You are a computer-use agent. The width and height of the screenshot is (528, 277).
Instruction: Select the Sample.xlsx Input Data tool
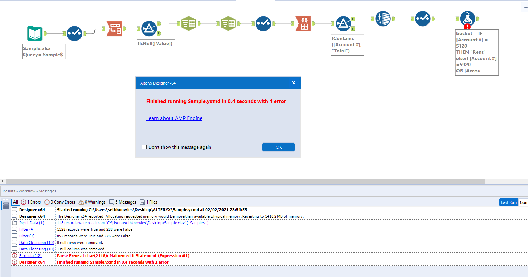(35, 33)
